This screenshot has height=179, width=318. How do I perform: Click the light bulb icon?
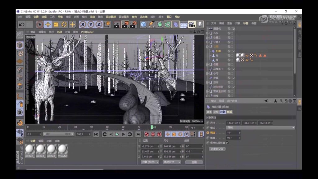pyautogui.click(x=200, y=25)
